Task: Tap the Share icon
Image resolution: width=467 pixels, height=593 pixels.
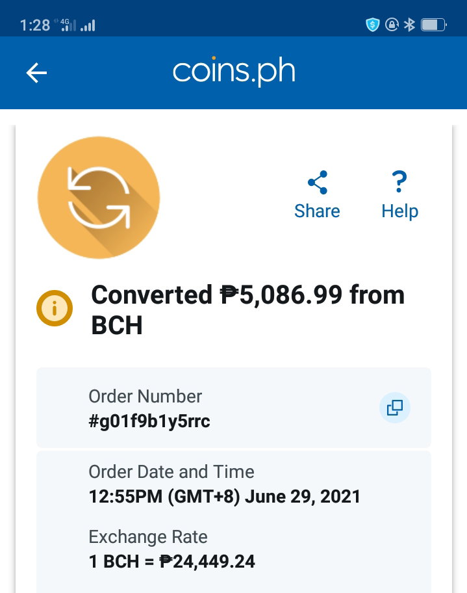Action: point(318,182)
